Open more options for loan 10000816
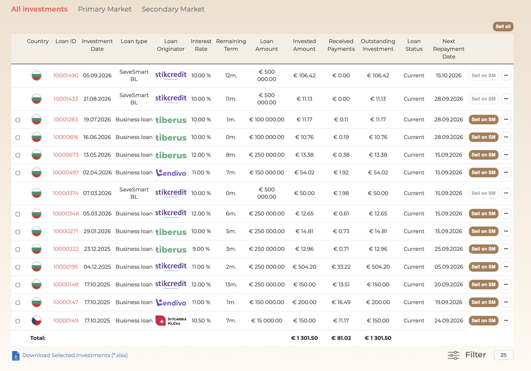The width and height of the screenshot is (531, 371). click(506, 137)
